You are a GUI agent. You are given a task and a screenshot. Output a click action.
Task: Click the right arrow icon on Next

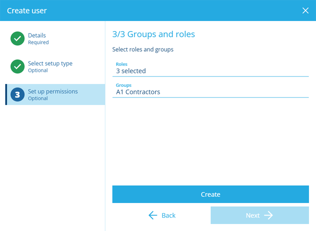[268, 215]
